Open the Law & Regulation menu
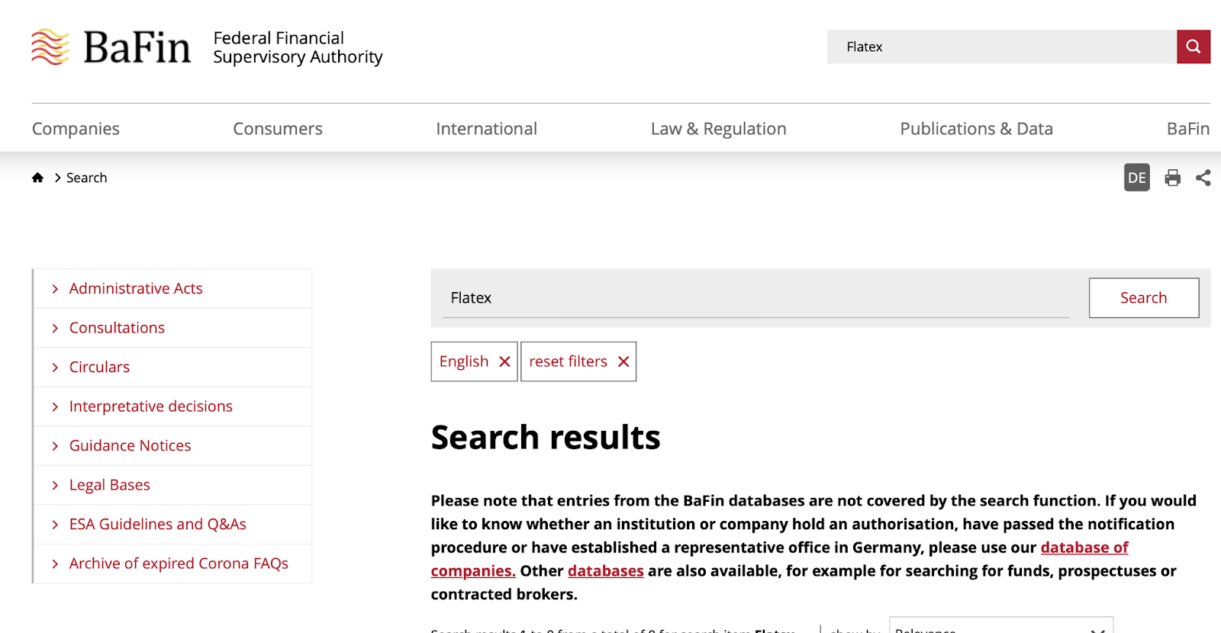The image size is (1221, 633). coord(719,129)
